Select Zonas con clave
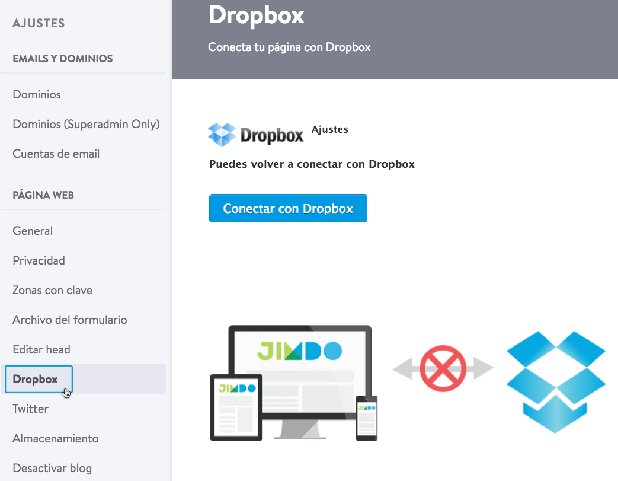The width and height of the screenshot is (618, 481). (52, 290)
